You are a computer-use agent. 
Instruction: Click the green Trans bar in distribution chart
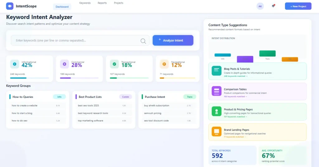coord(267,53)
